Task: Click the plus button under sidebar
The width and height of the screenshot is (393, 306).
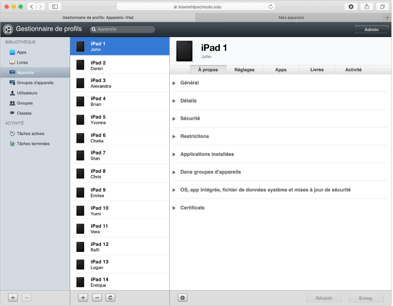Action: click(13, 298)
